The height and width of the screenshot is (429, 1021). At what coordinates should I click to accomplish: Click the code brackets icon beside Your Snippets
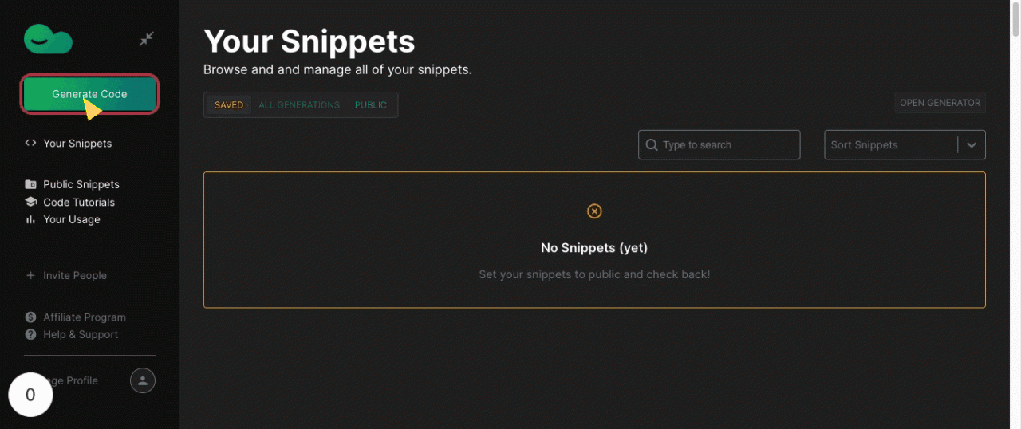30,144
